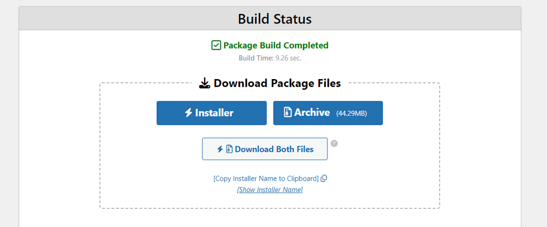Click the gray question mark help icon
547x227 pixels.
[334, 143]
